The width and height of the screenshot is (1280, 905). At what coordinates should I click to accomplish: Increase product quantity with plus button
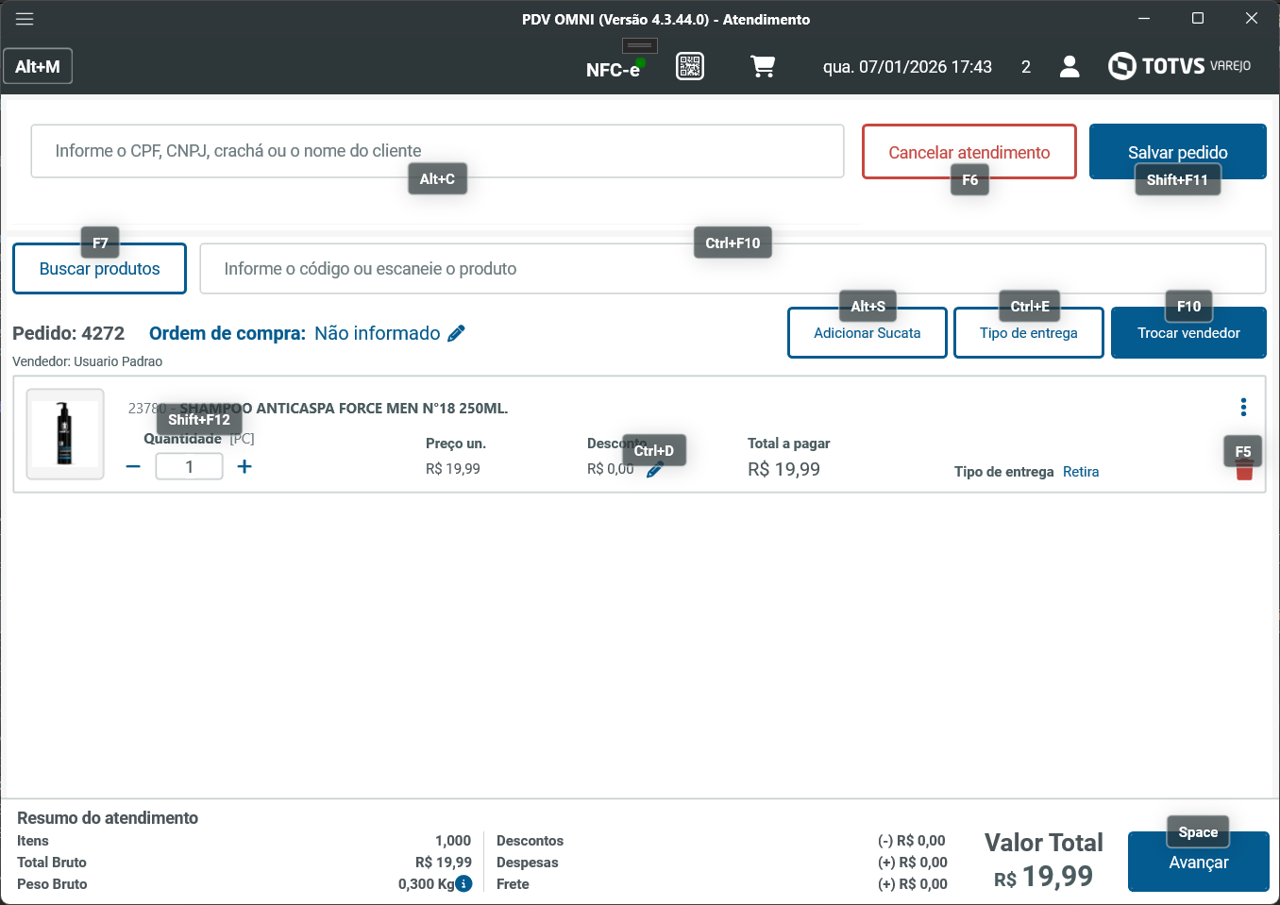tap(244, 466)
